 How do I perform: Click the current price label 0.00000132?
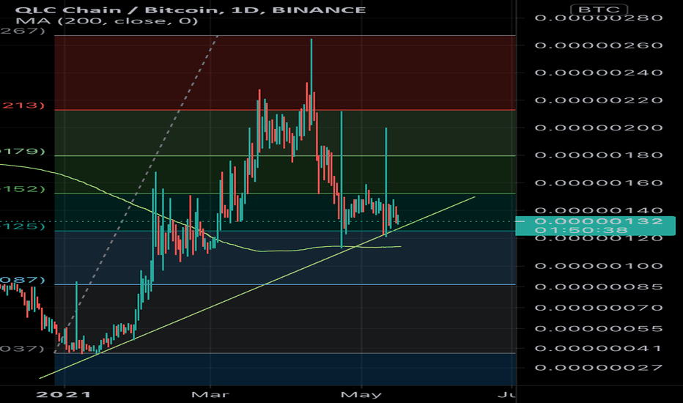(x=599, y=221)
